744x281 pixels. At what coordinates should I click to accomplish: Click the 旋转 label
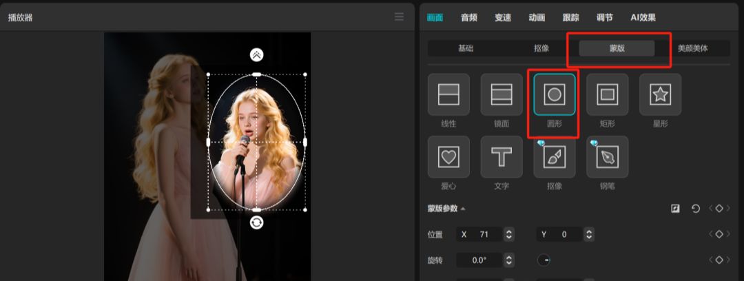tap(435, 260)
